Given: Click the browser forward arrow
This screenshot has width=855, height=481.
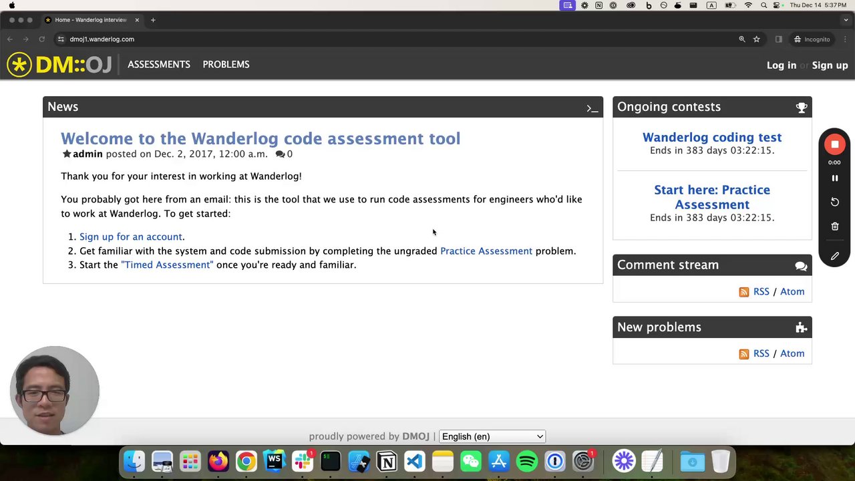Looking at the screenshot, I should (x=26, y=39).
